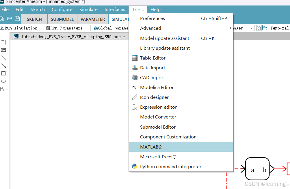Open Model update assistant
This screenshot has width=290, height=189.
181,38
